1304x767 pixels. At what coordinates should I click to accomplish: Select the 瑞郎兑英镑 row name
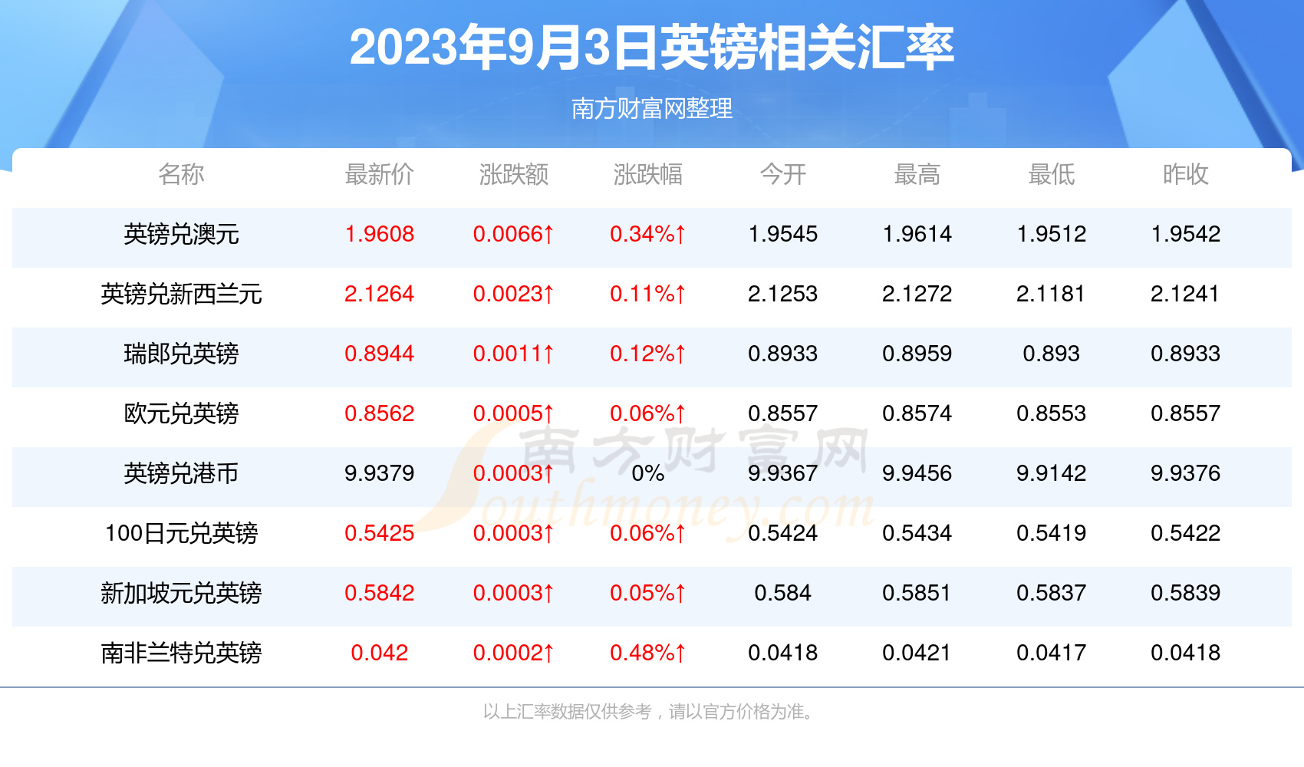(181, 354)
